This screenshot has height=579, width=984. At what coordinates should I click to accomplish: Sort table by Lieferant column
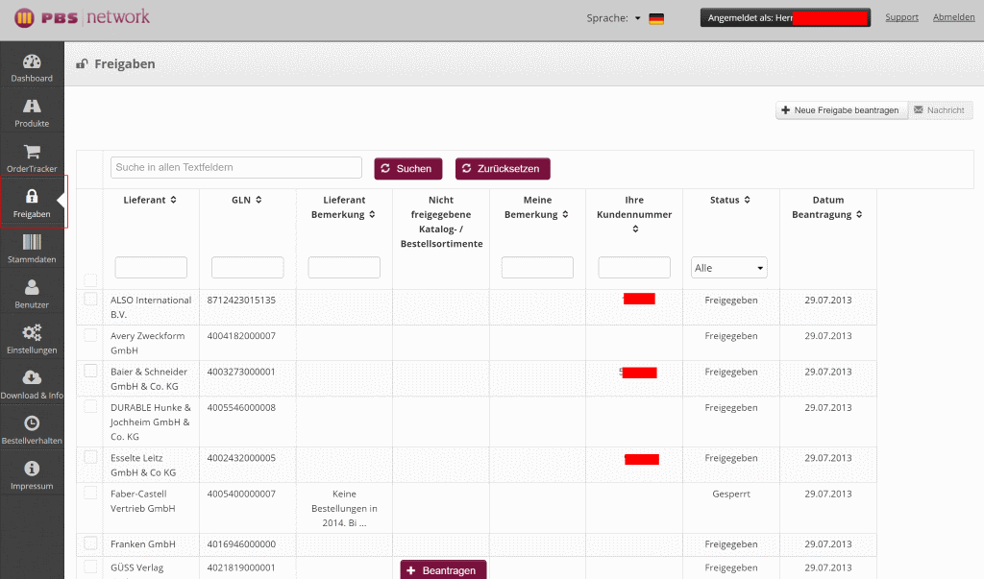[x=151, y=200]
